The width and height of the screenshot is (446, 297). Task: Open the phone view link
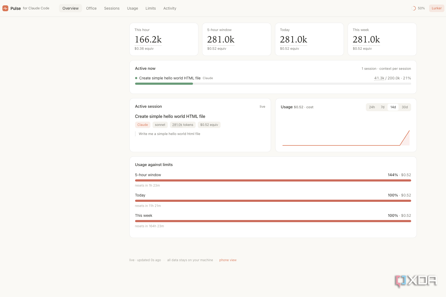click(228, 260)
